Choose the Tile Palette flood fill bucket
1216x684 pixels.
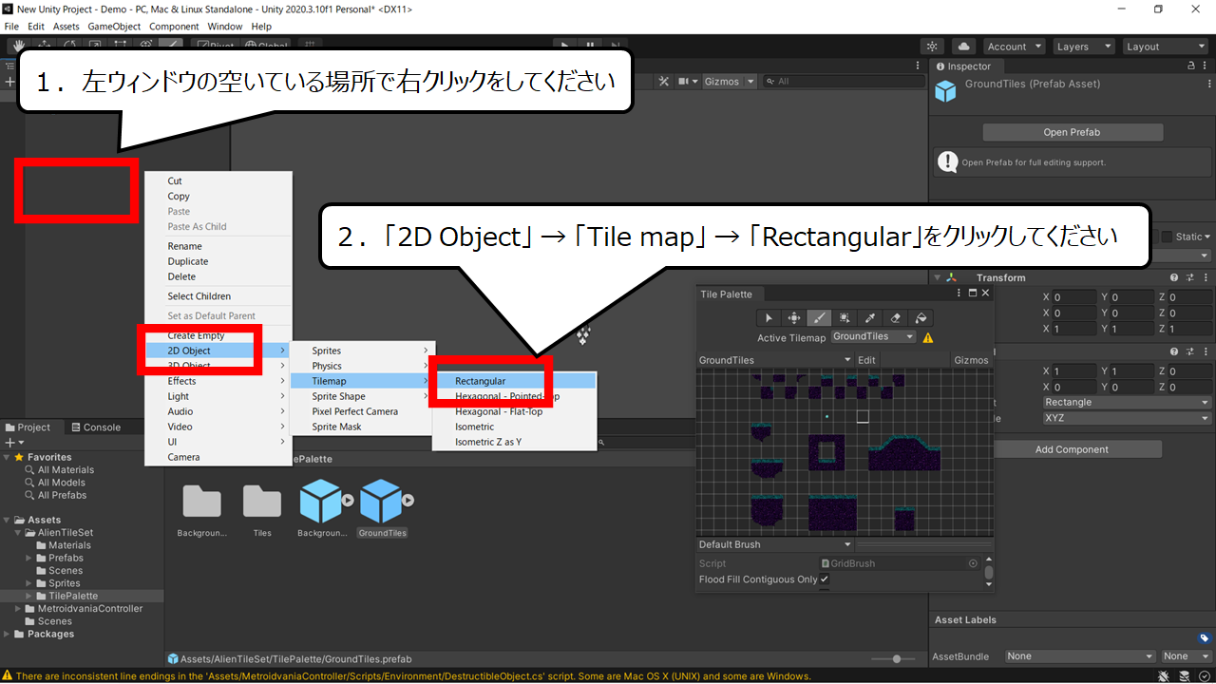point(921,318)
